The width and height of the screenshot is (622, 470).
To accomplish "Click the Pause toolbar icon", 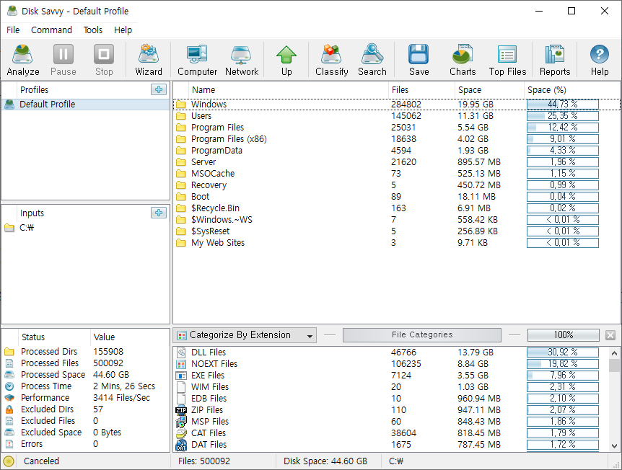I will [63, 60].
